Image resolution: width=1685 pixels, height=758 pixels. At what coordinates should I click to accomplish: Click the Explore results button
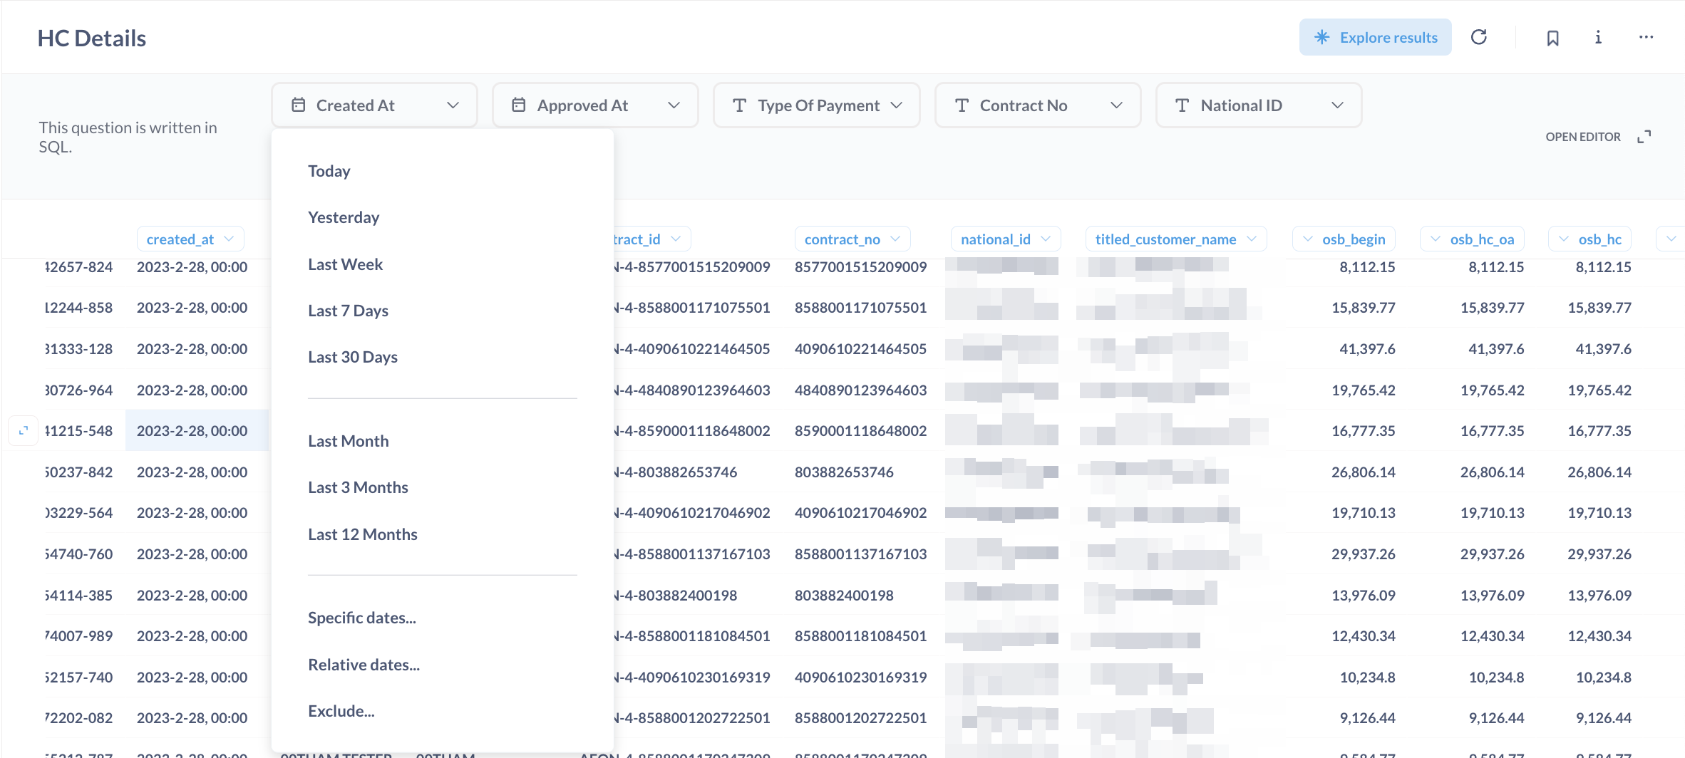[x=1375, y=37]
